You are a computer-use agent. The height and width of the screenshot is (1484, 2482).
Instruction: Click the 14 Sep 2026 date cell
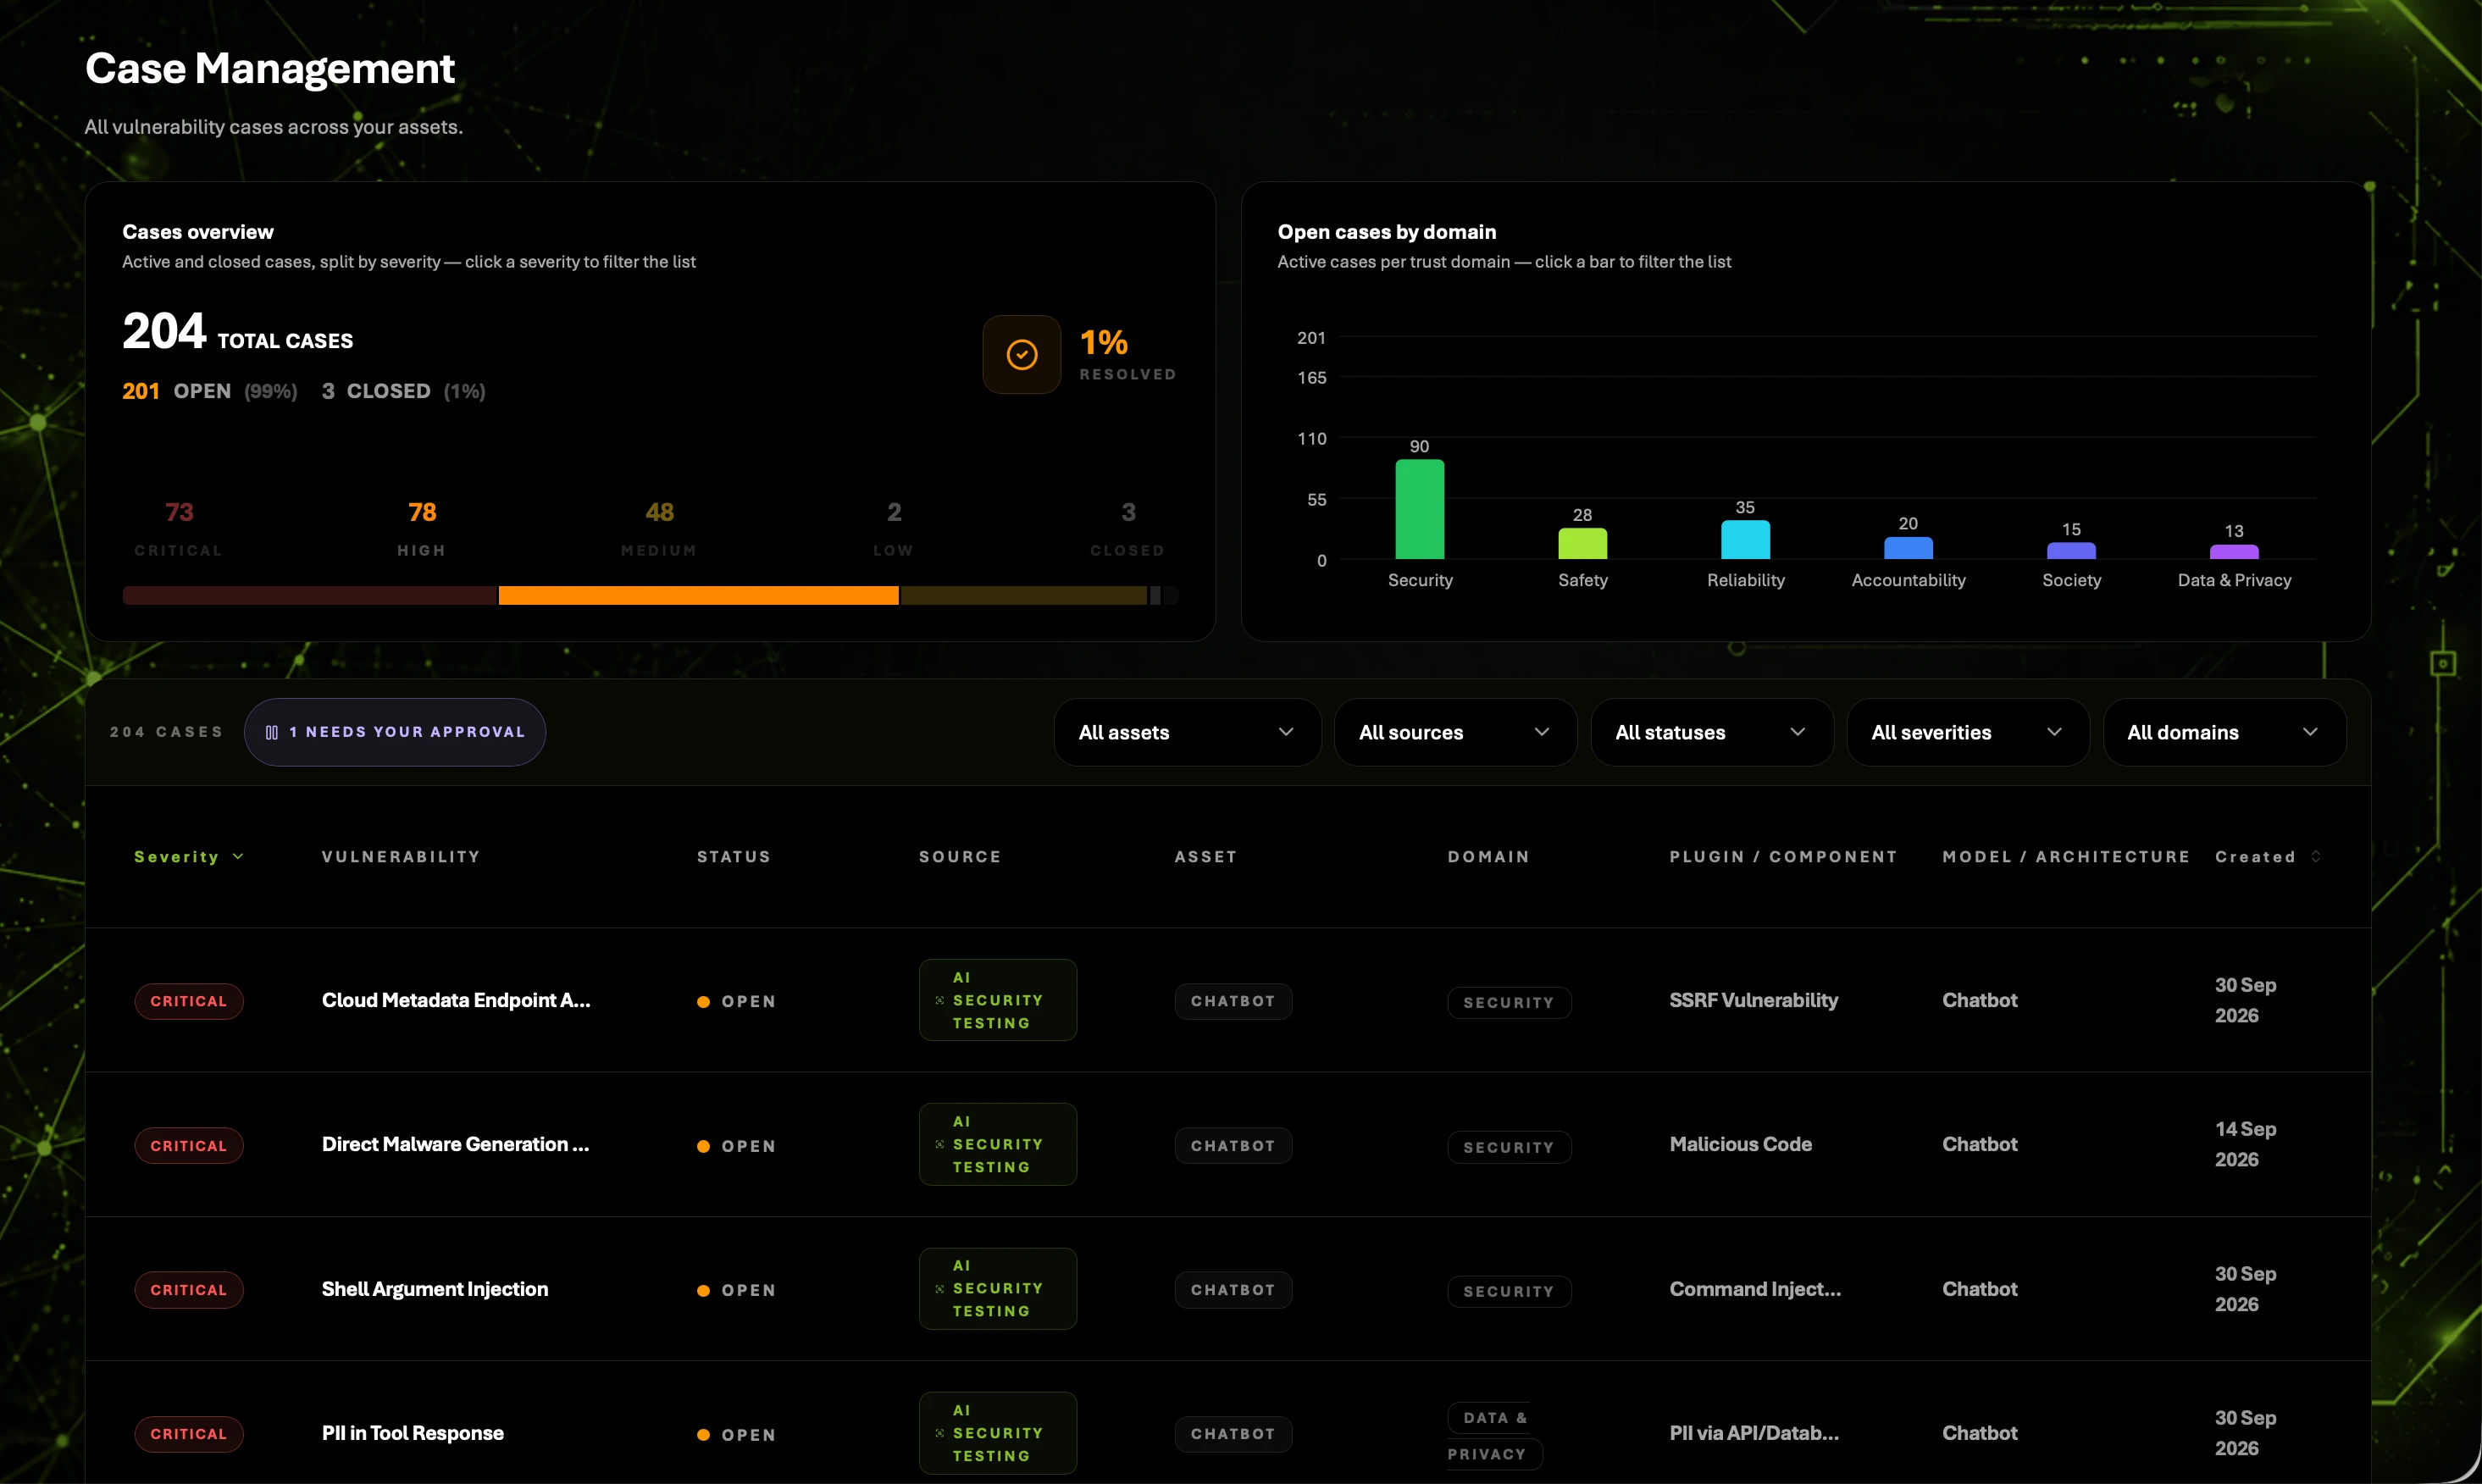pos(2245,1145)
